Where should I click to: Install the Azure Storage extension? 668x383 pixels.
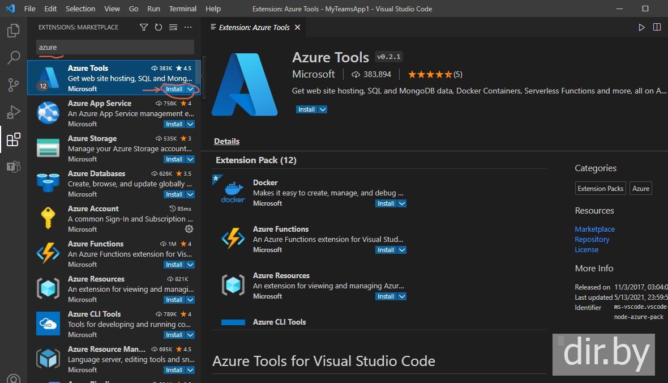pos(174,159)
